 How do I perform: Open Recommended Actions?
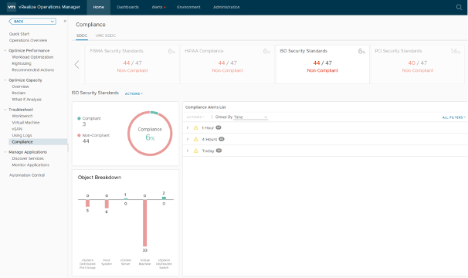pyautogui.click(x=33, y=69)
